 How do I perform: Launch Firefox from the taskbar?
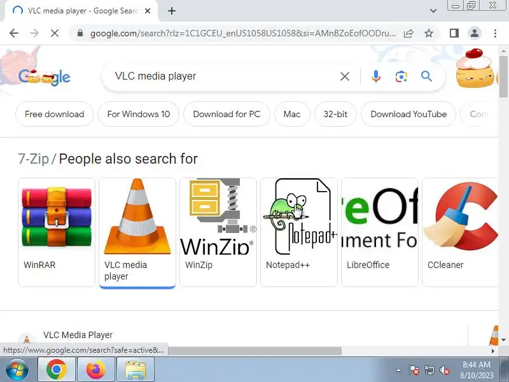click(x=96, y=370)
